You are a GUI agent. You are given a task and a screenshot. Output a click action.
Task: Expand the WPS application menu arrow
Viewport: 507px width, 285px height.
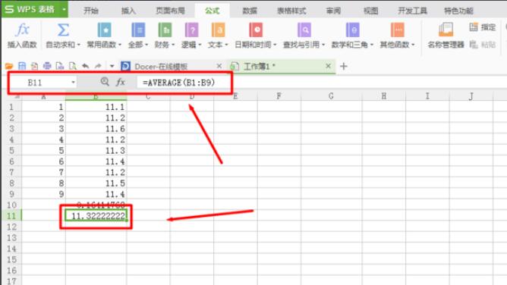point(64,9)
